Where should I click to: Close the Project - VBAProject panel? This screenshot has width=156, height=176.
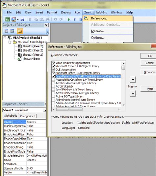(x=46, y=25)
